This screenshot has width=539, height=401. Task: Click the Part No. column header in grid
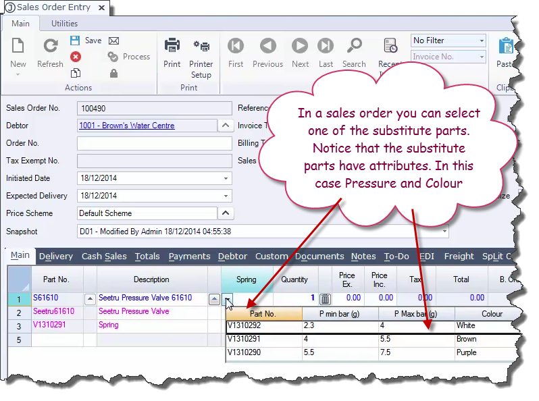57,279
